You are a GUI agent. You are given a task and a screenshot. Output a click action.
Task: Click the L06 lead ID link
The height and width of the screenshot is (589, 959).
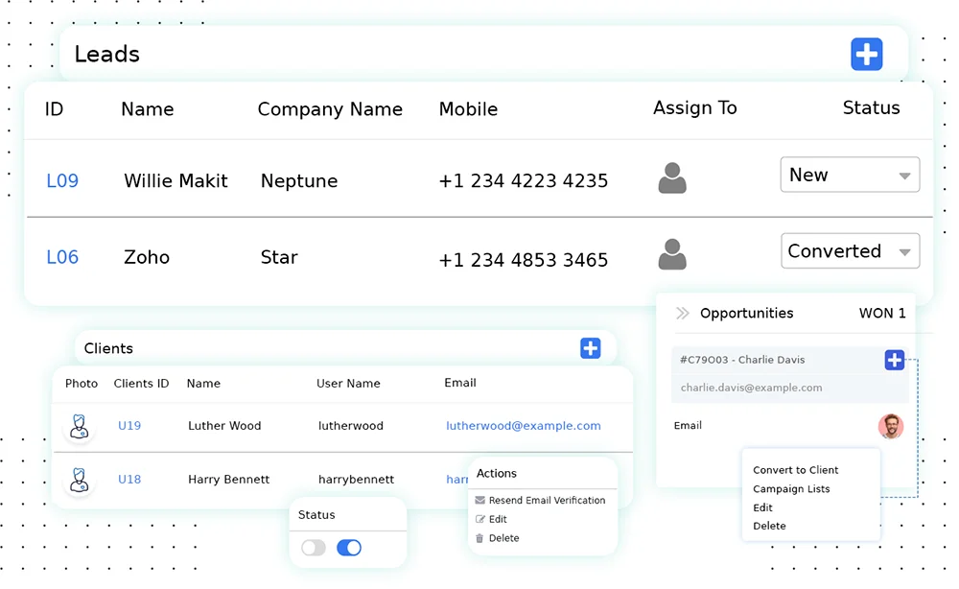61,257
